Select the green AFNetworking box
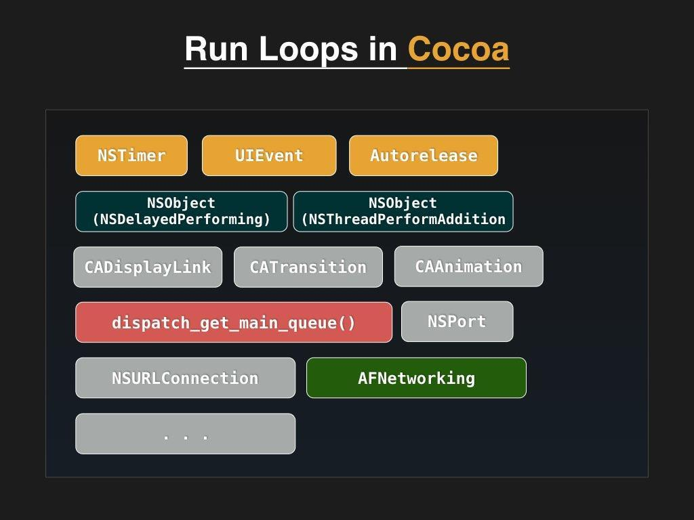694x520 pixels. tap(416, 378)
